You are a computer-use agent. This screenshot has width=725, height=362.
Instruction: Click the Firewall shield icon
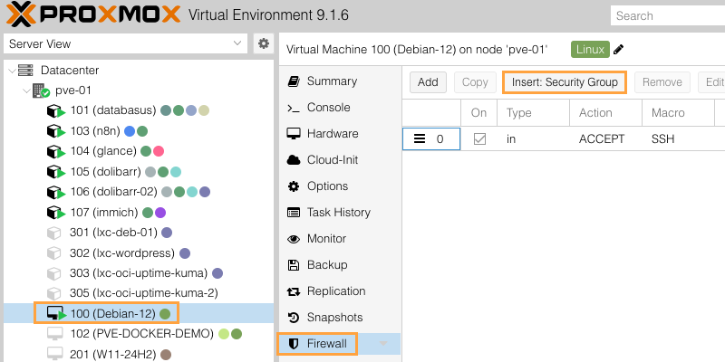point(293,344)
